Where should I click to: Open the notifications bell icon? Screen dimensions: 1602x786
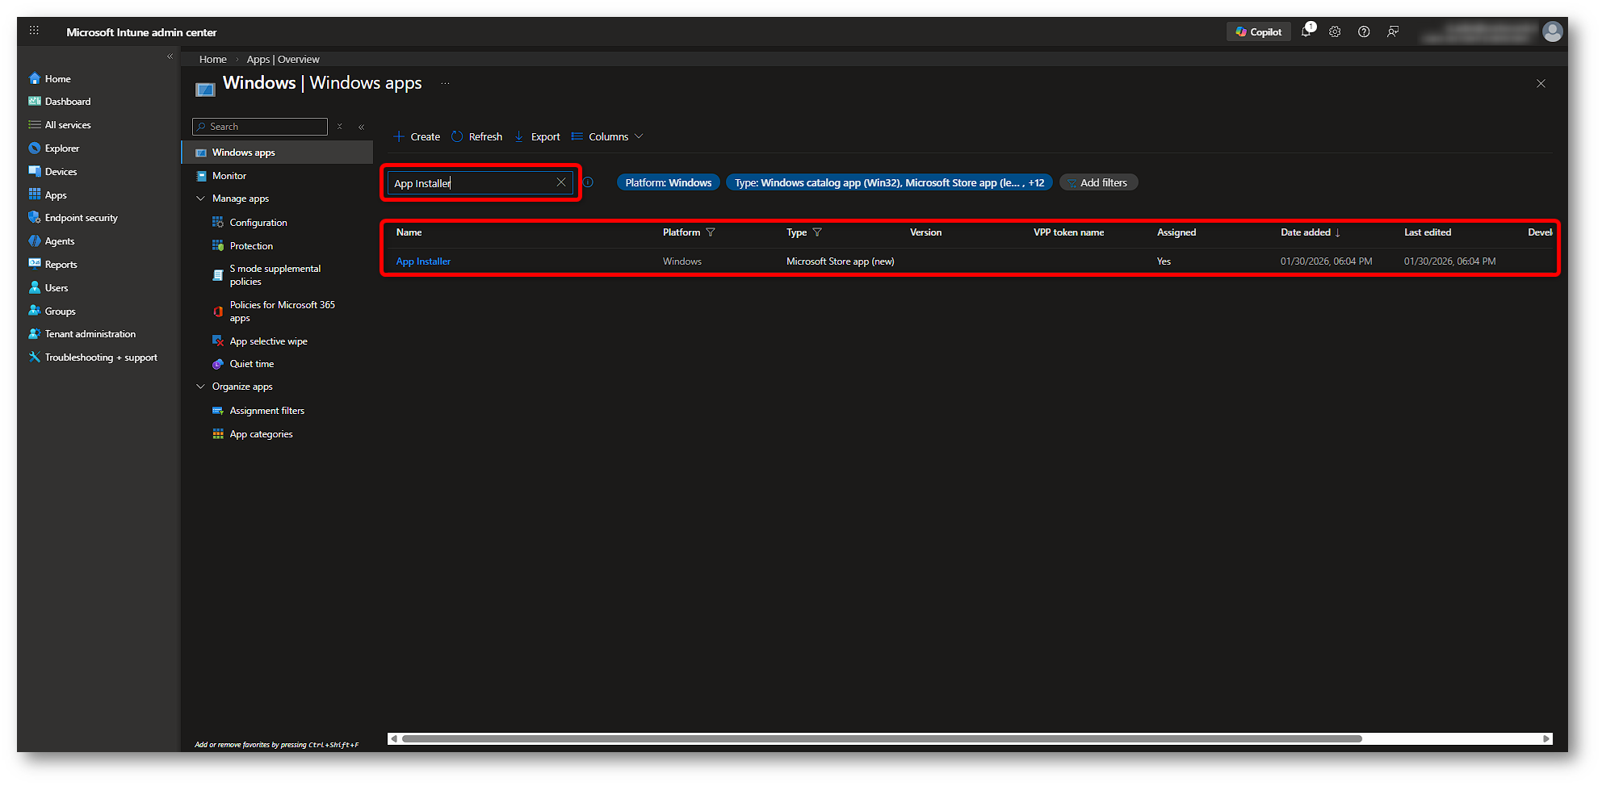click(1306, 32)
